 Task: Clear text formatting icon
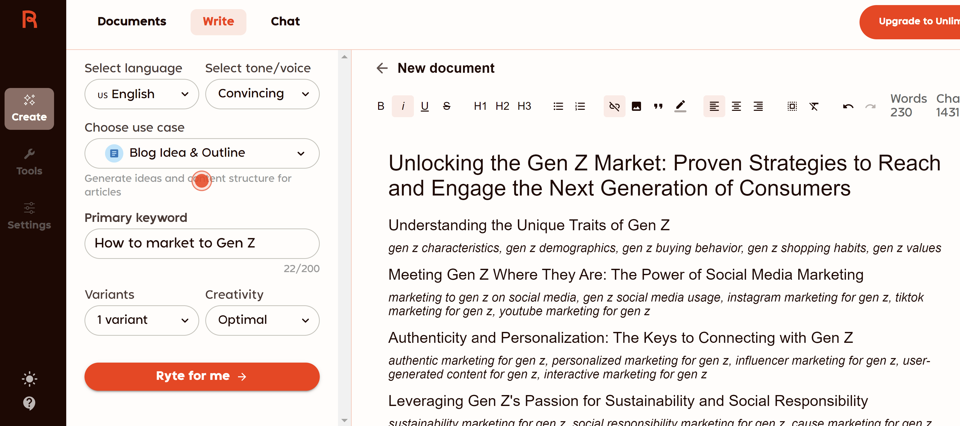(814, 106)
